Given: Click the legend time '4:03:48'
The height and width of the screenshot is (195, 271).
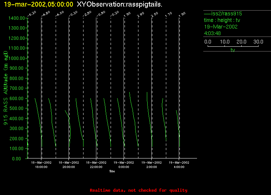Looking at the screenshot, I should click(x=212, y=33).
